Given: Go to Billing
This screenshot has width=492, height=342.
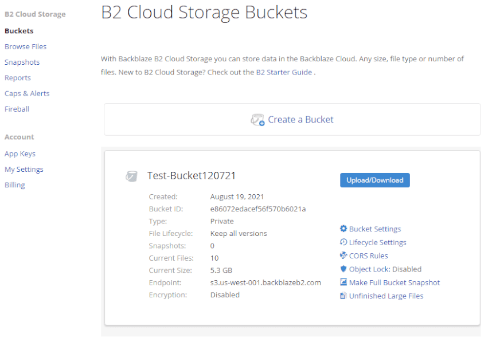Looking at the screenshot, I should point(15,185).
